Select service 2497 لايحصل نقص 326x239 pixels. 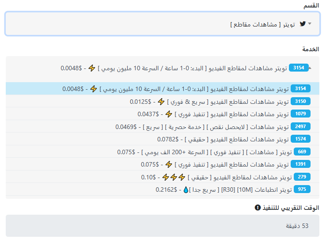tap(163, 126)
